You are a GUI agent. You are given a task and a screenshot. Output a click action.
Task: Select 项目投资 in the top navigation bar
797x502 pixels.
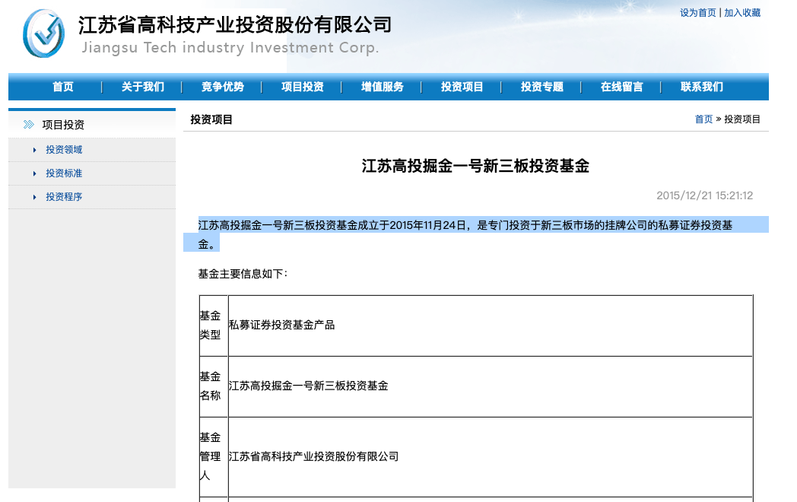pos(303,87)
